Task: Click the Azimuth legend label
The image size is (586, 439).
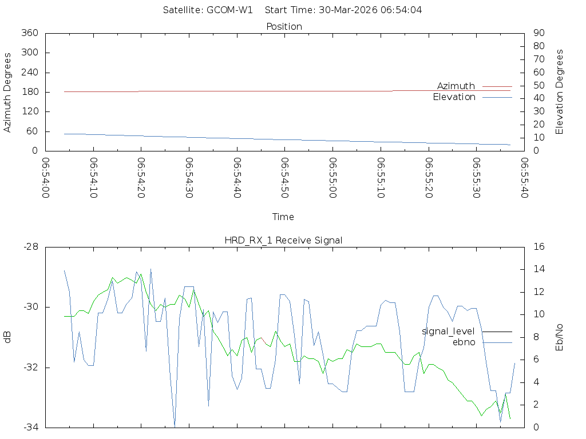Action: coord(456,86)
